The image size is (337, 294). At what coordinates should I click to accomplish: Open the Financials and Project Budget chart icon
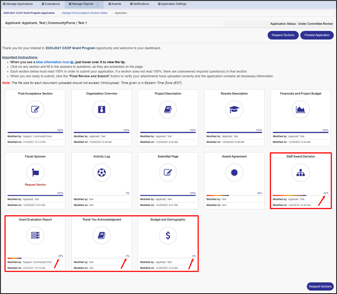coord(301,110)
